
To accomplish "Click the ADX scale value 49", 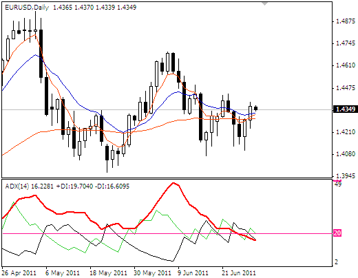I will [x=338, y=184].
